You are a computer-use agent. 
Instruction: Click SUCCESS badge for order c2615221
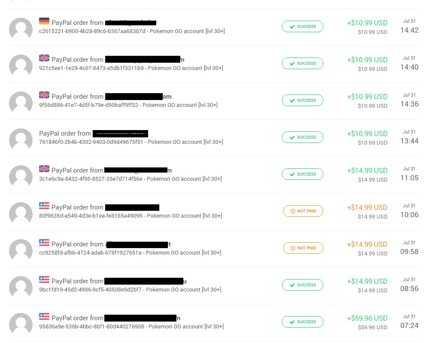(x=303, y=27)
